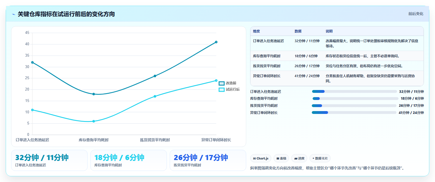The width and height of the screenshot is (435, 182).
Task: Click the 试运行后 data point at value 6
Action: click(x=94, y=121)
